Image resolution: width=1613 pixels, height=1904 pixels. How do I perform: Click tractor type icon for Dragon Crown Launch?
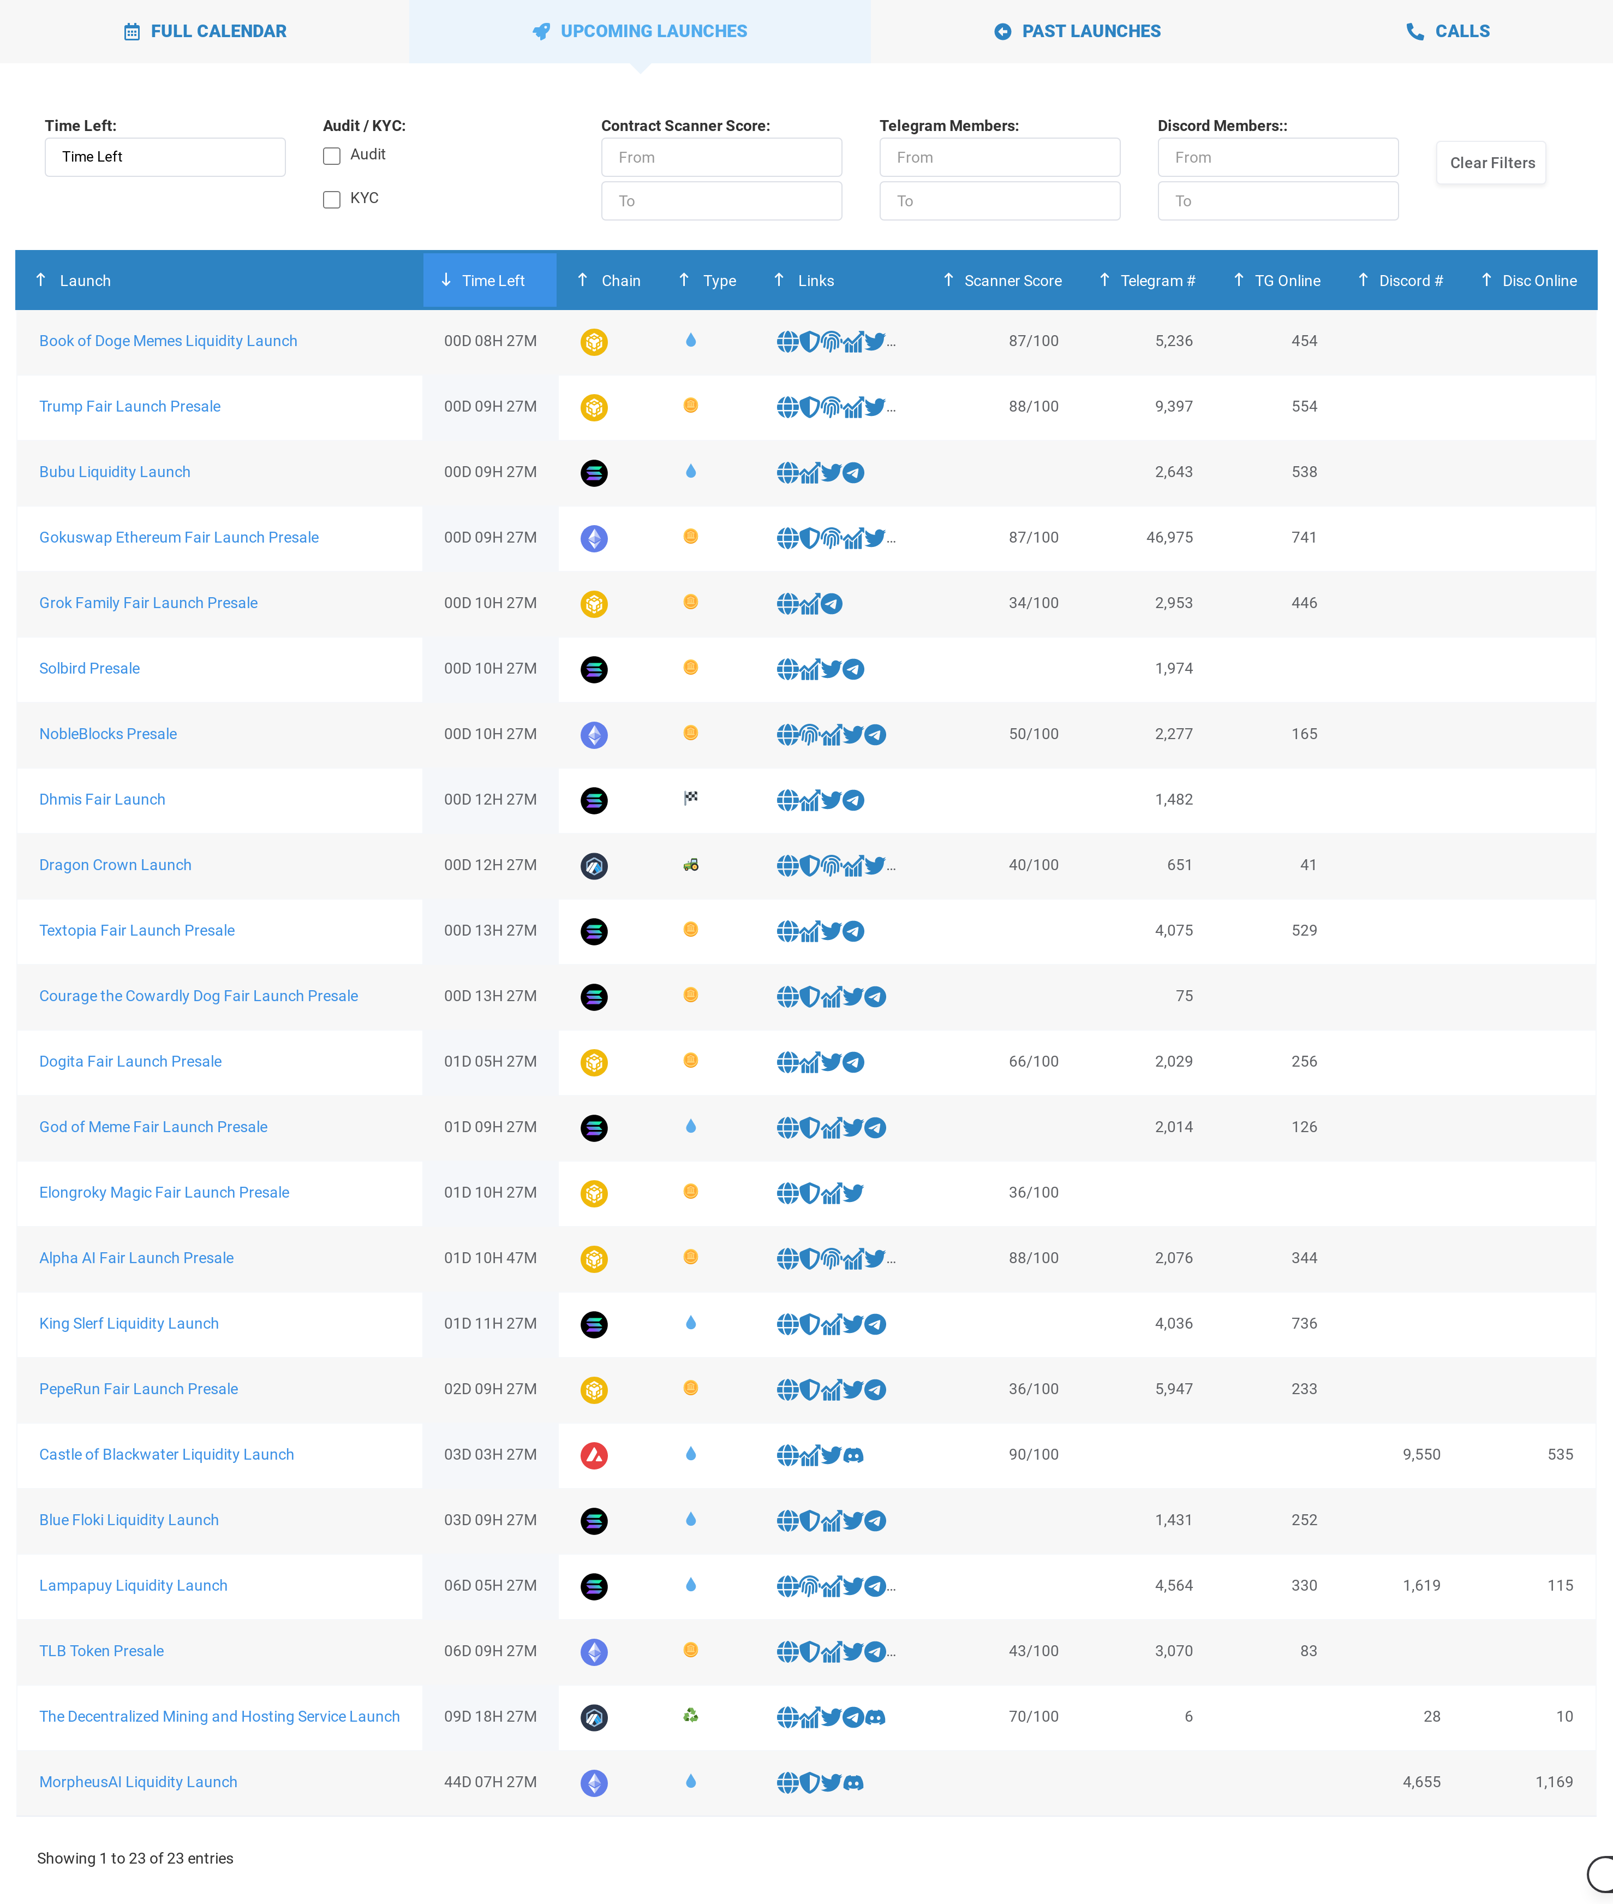tap(691, 864)
